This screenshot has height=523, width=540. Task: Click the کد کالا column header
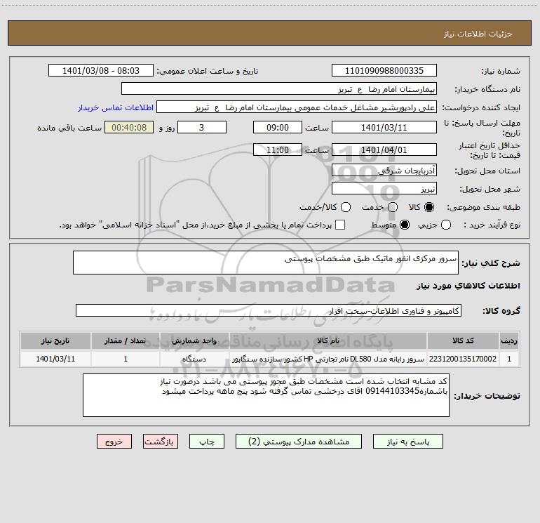click(x=463, y=340)
